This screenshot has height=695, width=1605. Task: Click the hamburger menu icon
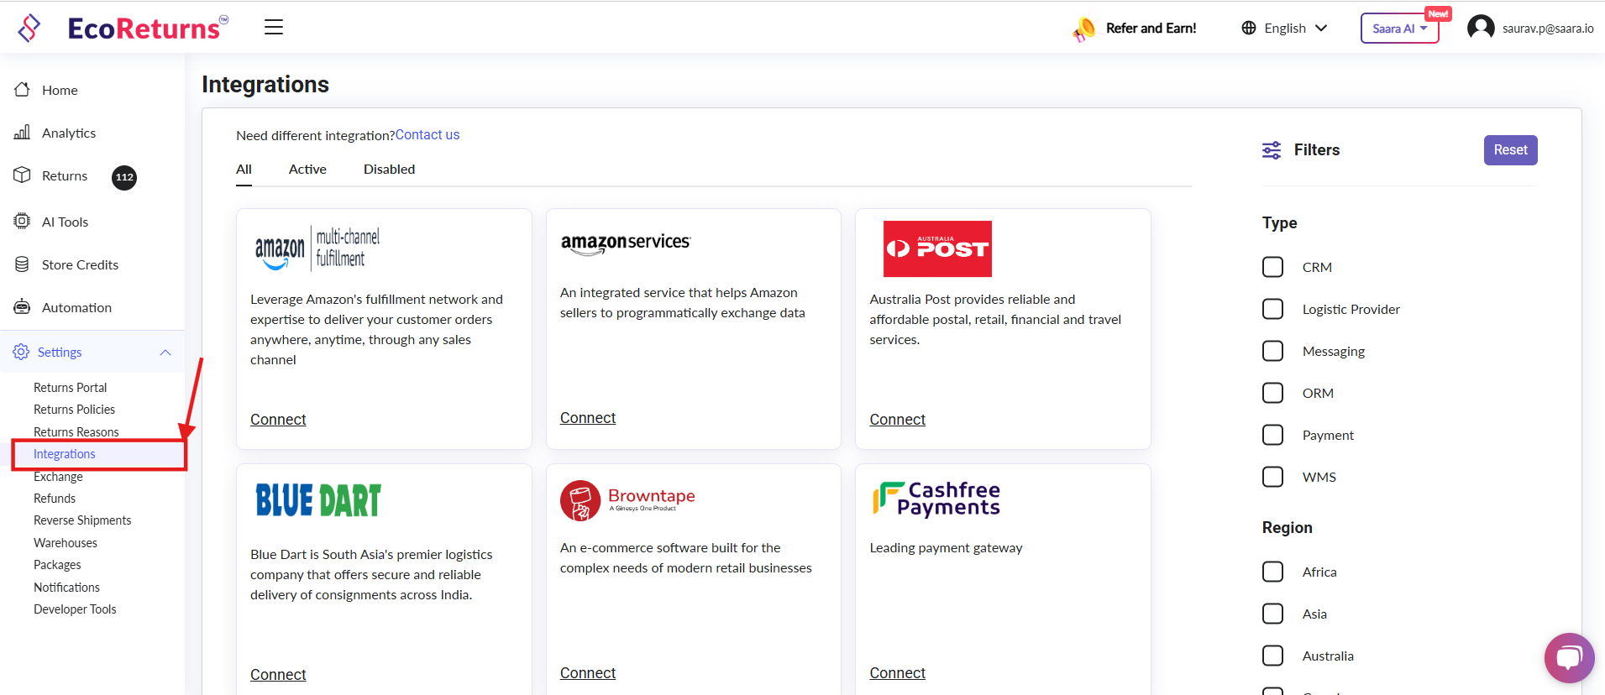pyautogui.click(x=274, y=28)
